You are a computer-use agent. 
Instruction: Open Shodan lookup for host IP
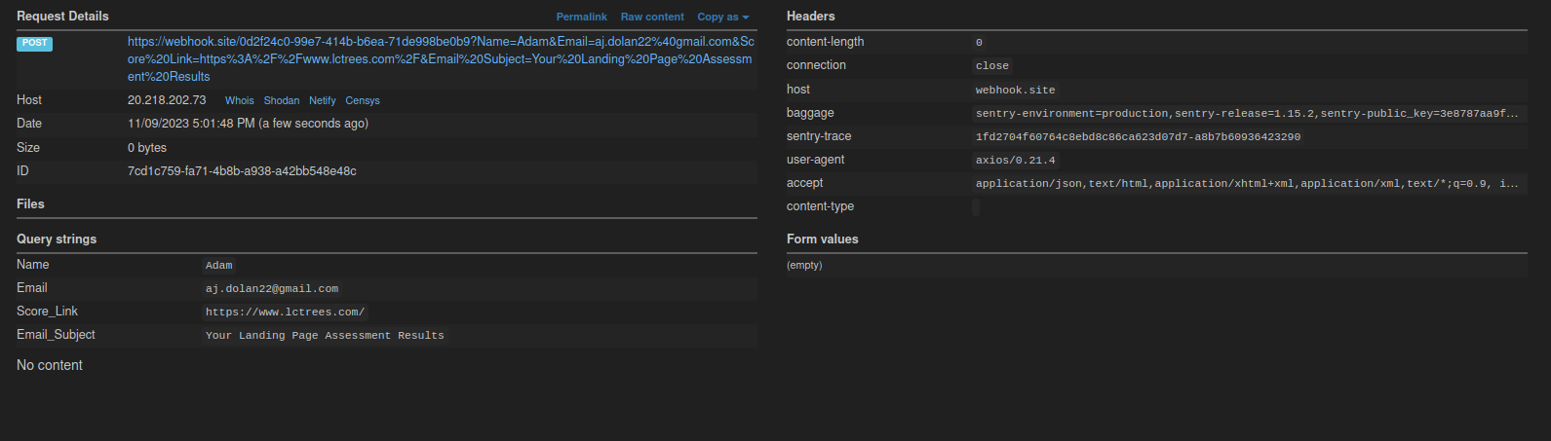click(x=282, y=100)
